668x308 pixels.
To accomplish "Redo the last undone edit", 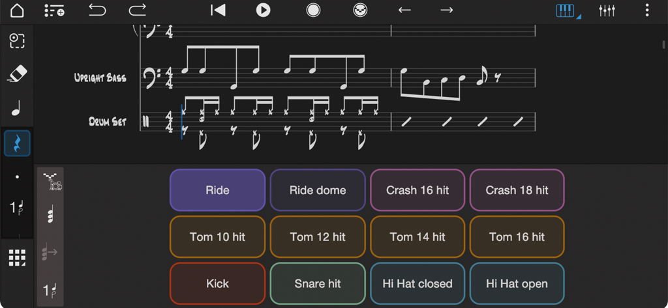I will [137, 10].
